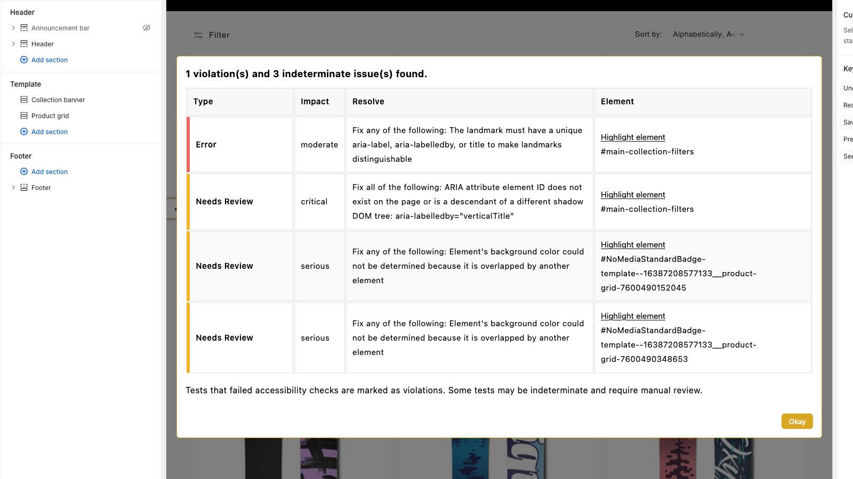Dismiss the dialog with the Okay button
This screenshot has width=853, height=479.
click(797, 421)
